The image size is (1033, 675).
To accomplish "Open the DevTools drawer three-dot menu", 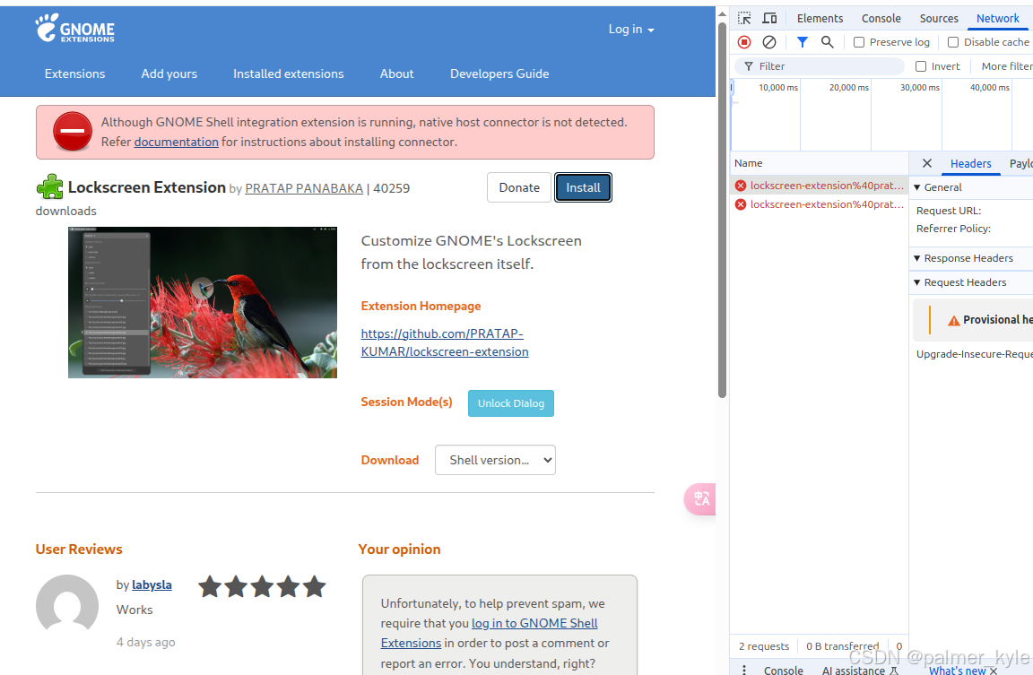I will [x=744, y=669].
